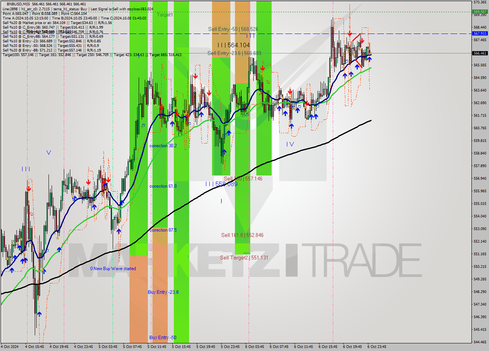Click the 'Buy Entry -50' label
The width and height of the screenshot is (489, 351).
click(163, 338)
